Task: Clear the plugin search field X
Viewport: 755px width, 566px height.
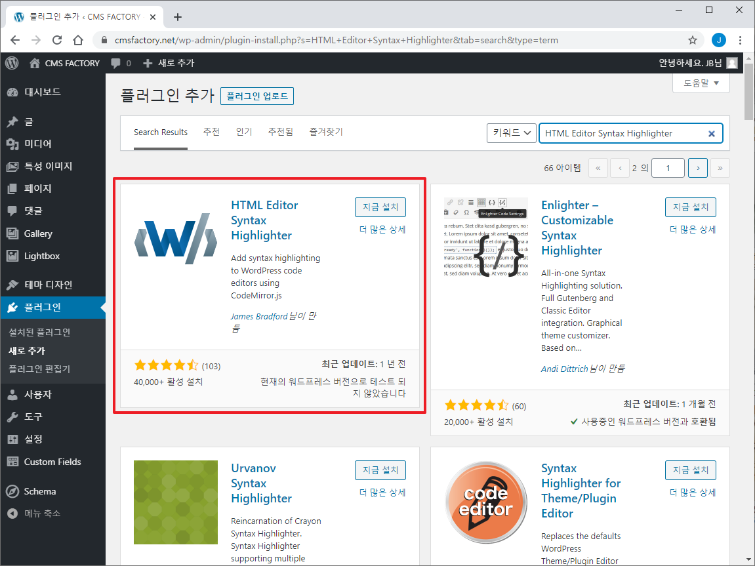Action: tap(711, 134)
